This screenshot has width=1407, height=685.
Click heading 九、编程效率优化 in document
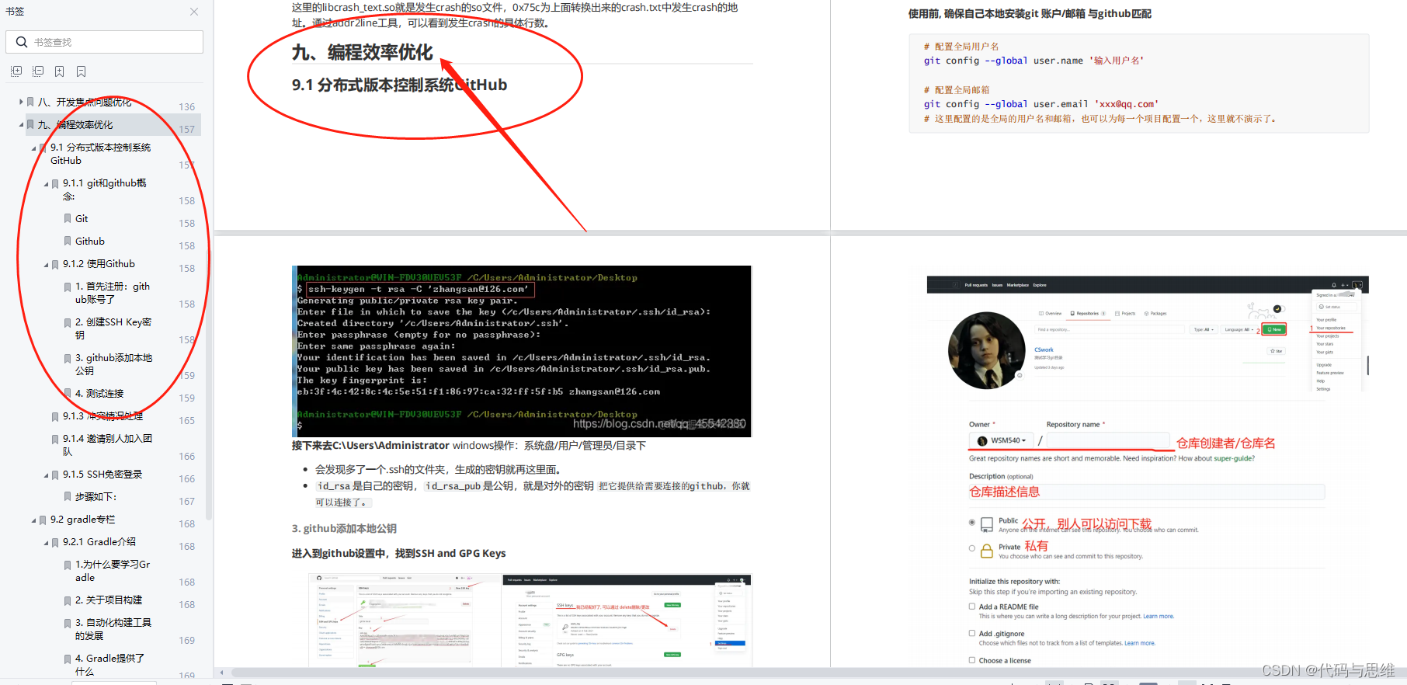point(363,52)
